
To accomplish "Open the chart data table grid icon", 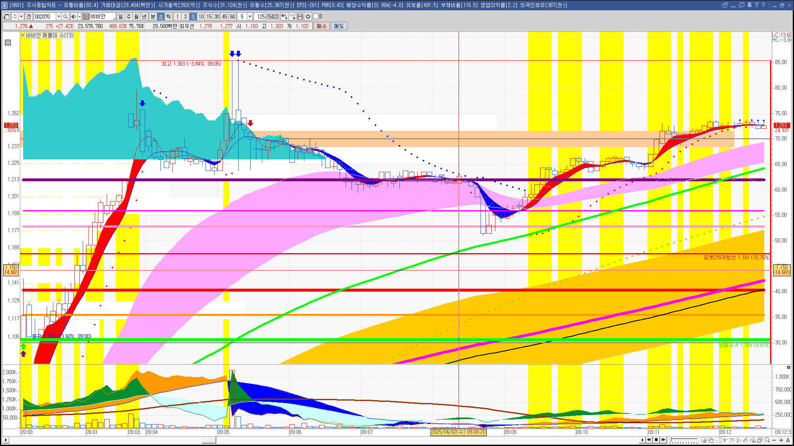I will 8,43.
